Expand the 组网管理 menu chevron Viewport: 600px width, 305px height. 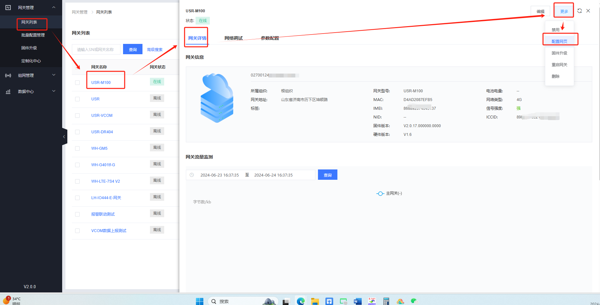click(54, 75)
